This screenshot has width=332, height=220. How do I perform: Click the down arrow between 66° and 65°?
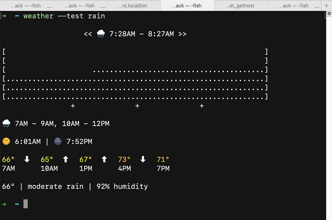(x=27, y=159)
